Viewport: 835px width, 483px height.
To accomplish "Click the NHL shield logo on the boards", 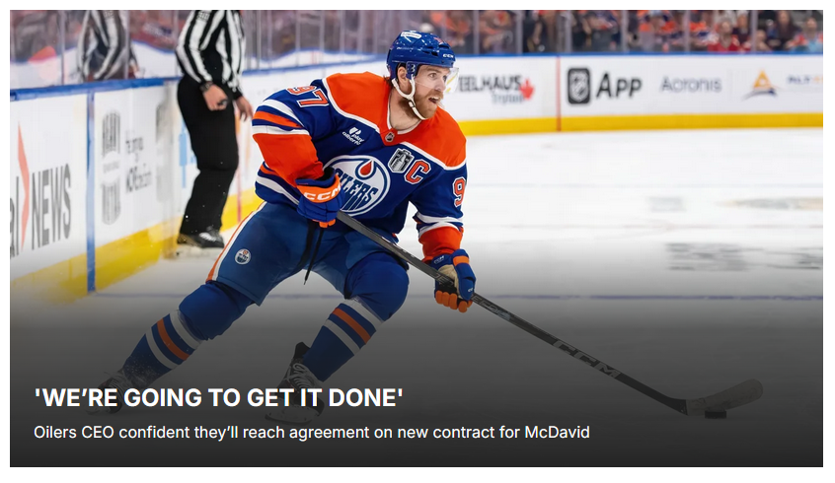I will (578, 86).
